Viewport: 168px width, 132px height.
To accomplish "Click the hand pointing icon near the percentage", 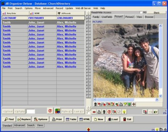I will click(156, 112).
